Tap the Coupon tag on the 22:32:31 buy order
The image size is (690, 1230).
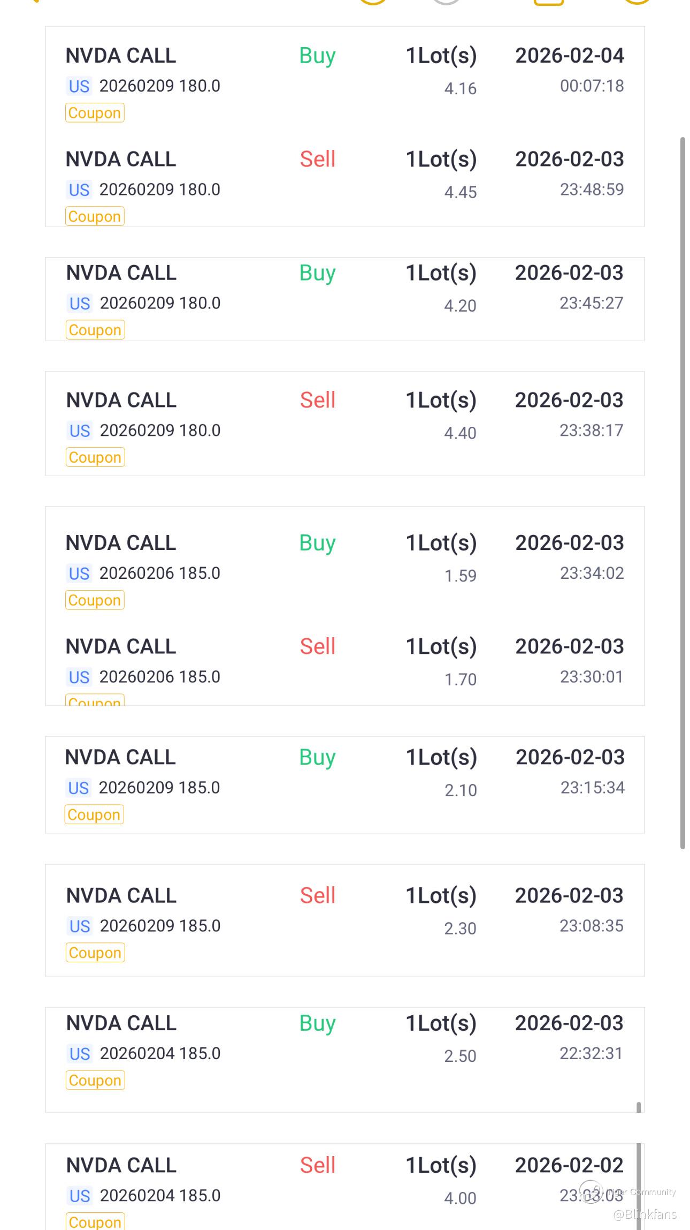(95, 1080)
